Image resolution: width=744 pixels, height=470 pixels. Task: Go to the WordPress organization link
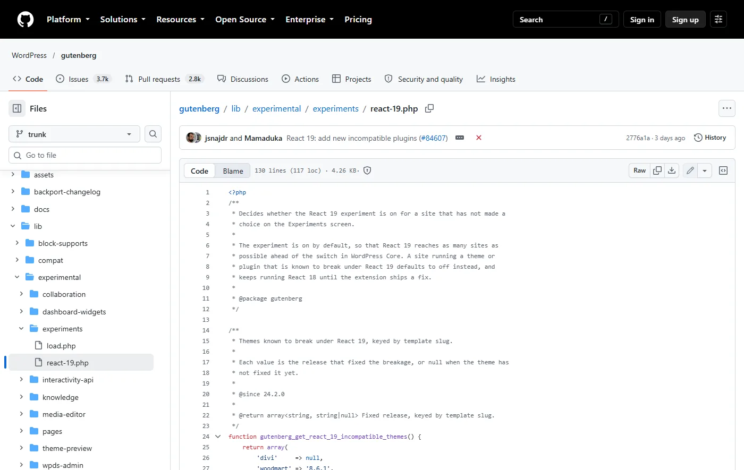pos(29,55)
